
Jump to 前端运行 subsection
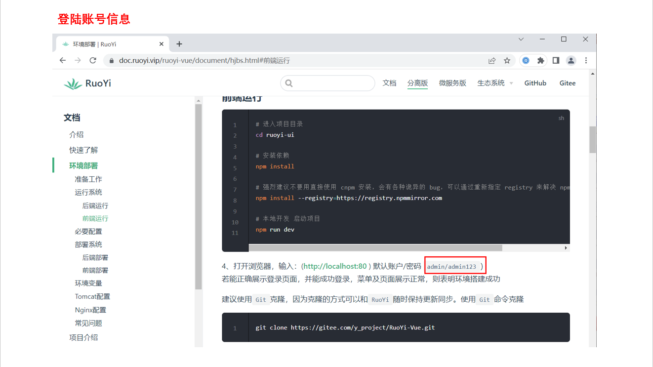(95, 218)
